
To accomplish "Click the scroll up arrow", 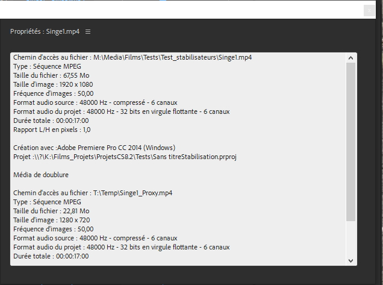I will point(350,58).
